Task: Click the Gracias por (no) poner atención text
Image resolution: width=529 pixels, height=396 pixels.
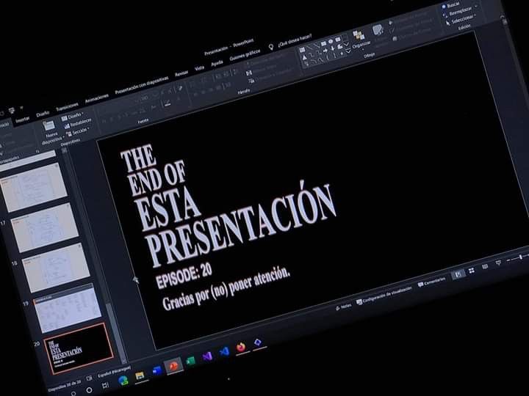Action: coord(226,288)
